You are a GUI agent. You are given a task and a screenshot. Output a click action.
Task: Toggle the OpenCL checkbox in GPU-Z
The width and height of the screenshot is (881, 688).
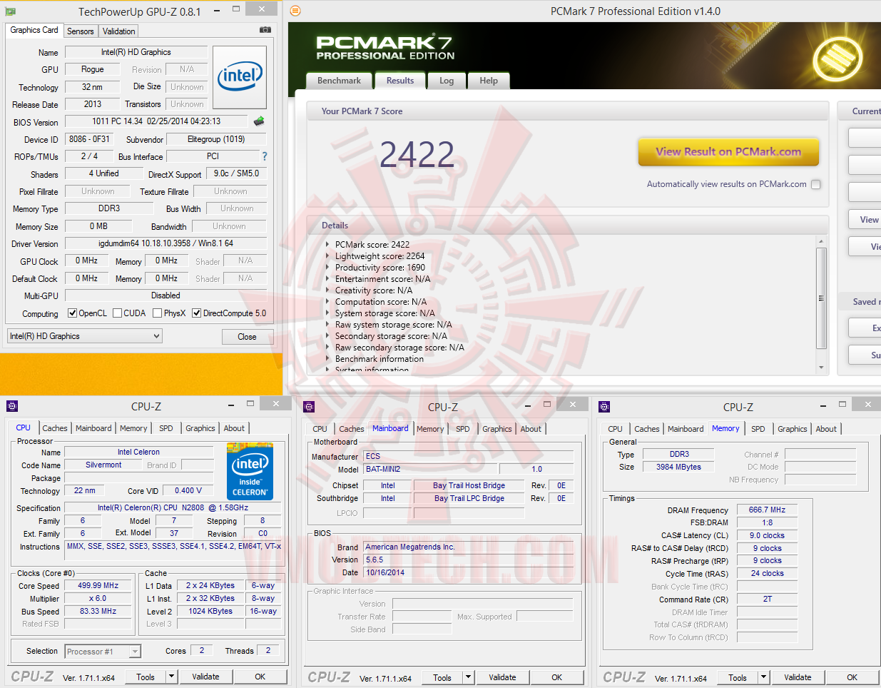[x=72, y=313]
